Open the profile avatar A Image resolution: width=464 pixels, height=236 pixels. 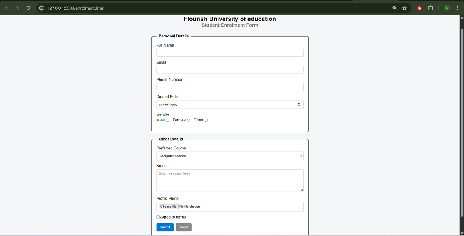coord(446,8)
